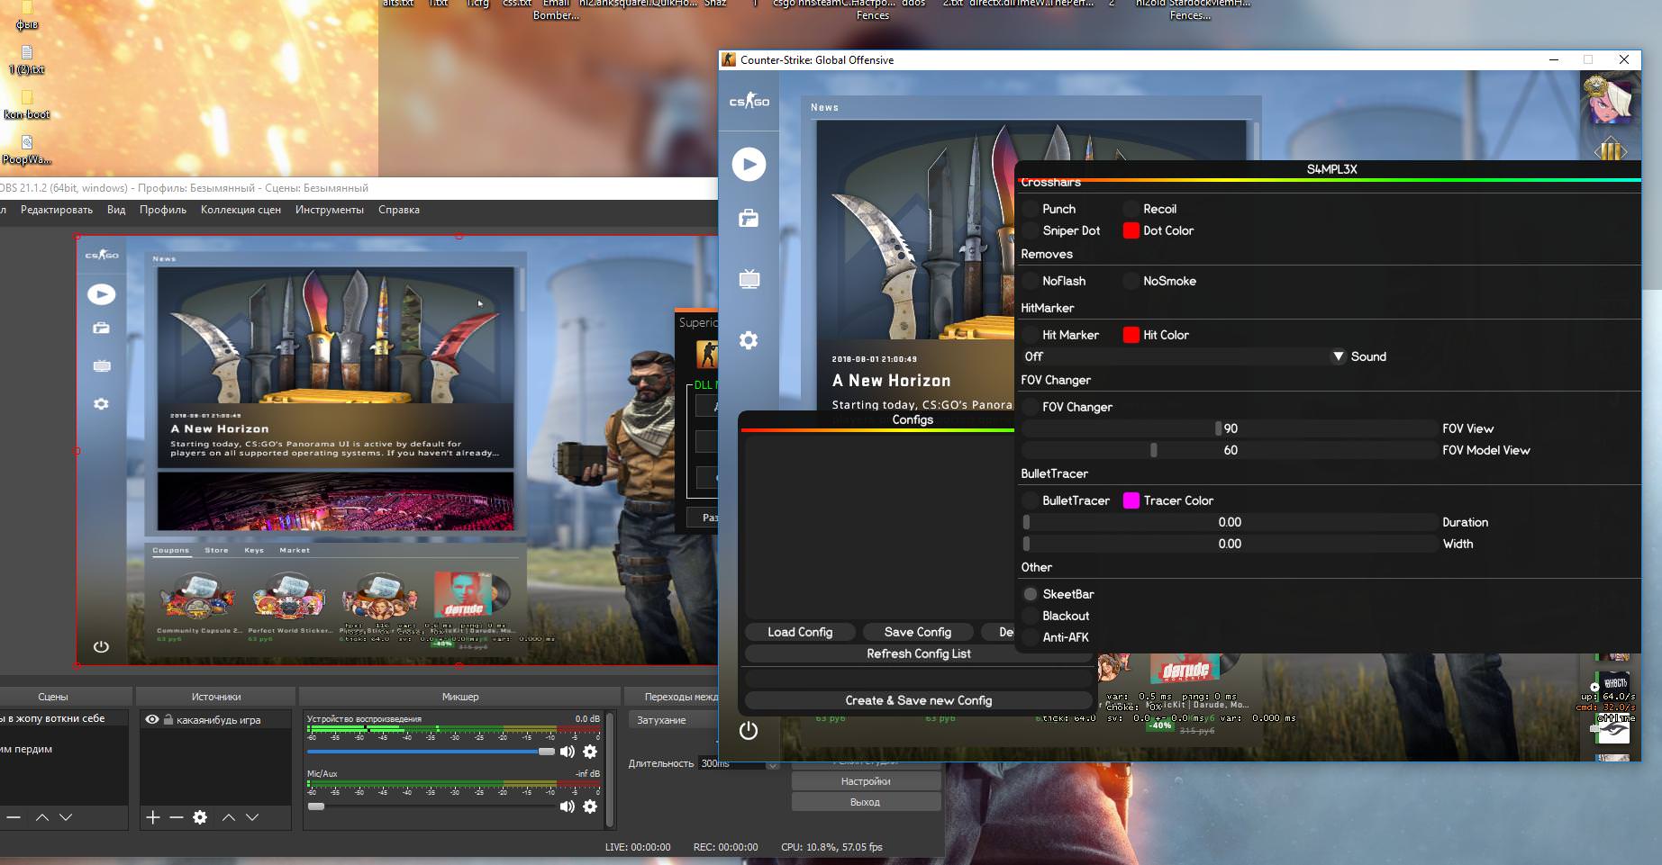Enable the Punch crosshair option
Viewport: 1662px width, 865px height.
[x=1031, y=209]
